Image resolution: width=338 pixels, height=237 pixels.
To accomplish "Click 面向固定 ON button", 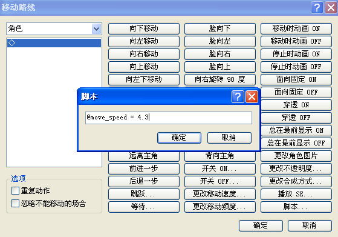I will click(x=296, y=79).
